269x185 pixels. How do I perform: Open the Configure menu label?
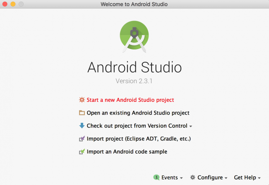(210, 178)
